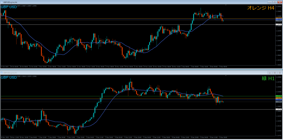283x140 pixels.
Task: Click the date axis below the H4 chart
Action: (x=111, y=67)
